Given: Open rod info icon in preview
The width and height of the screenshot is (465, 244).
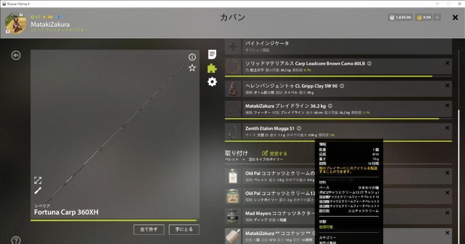Looking at the screenshot, I should coord(192,57).
